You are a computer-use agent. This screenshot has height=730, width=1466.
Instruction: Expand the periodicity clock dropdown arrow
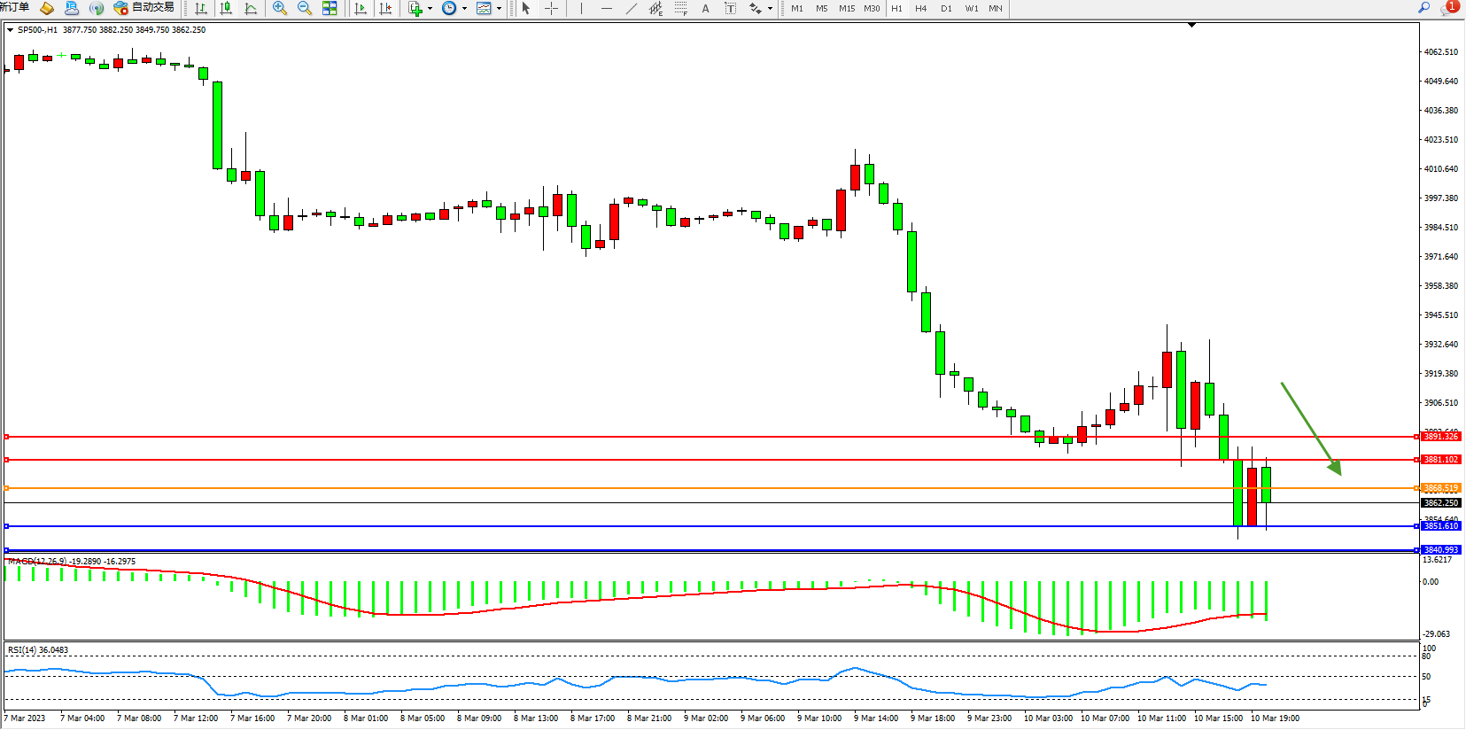464,8
